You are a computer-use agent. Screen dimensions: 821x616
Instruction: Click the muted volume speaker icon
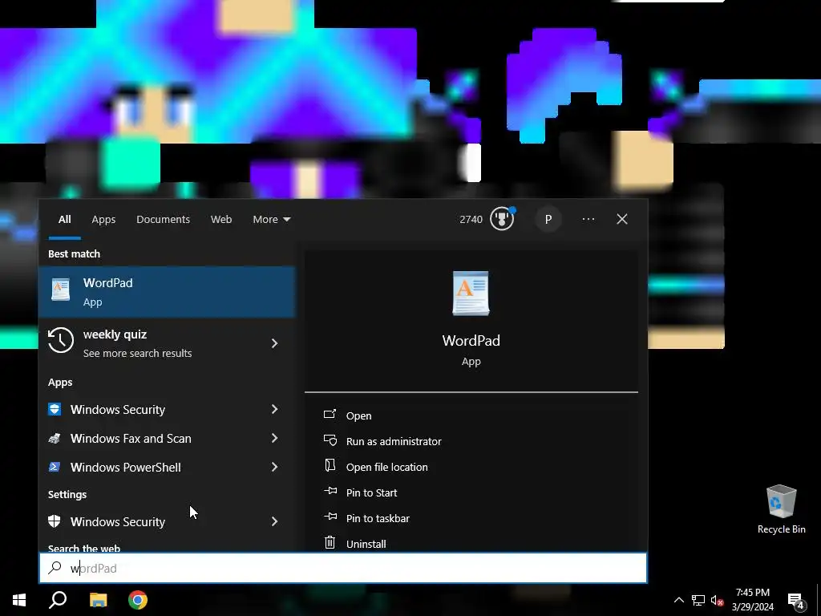point(717,600)
